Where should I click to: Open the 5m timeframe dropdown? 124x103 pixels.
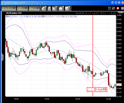(x=34, y=8)
